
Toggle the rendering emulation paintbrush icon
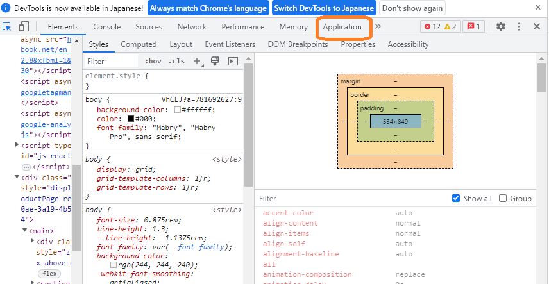(x=215, y=61)
